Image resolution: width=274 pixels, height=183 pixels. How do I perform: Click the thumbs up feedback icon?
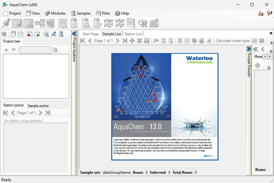(261, 13)
